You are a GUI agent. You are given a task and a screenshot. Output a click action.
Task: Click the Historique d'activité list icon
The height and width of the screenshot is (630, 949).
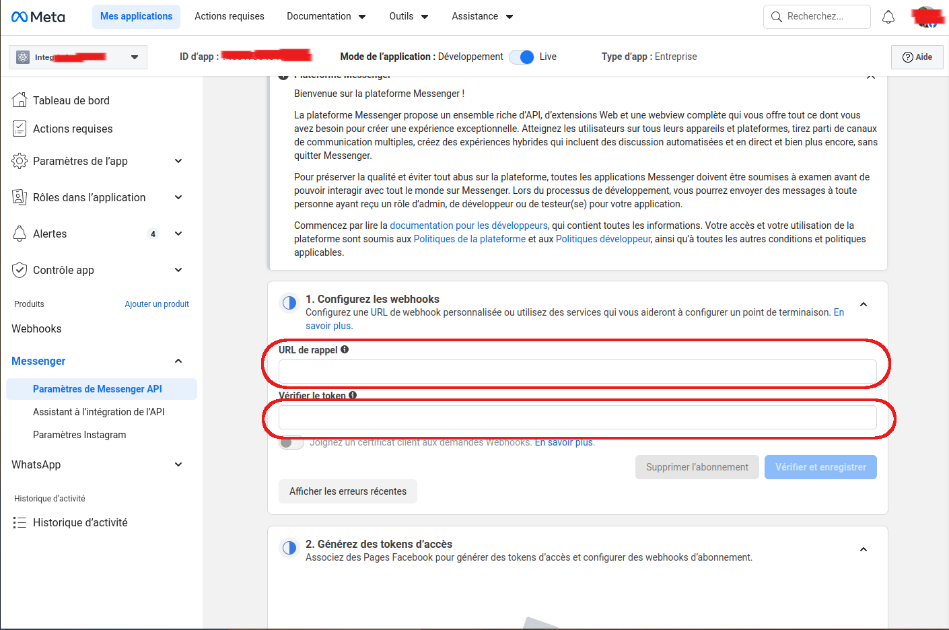coord(20,523)
